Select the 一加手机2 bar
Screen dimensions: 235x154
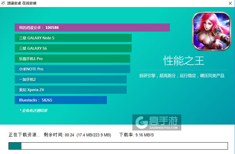[x=70, y=79]
